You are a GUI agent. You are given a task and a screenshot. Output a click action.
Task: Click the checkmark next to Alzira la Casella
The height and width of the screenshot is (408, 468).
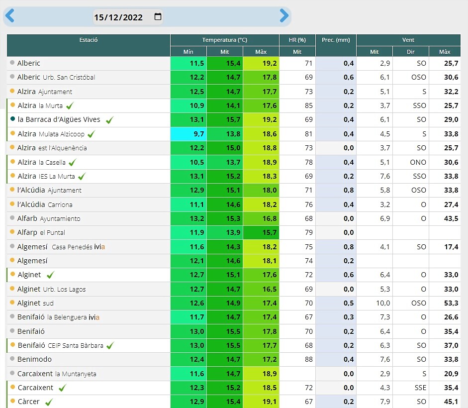tap(72, 163)
